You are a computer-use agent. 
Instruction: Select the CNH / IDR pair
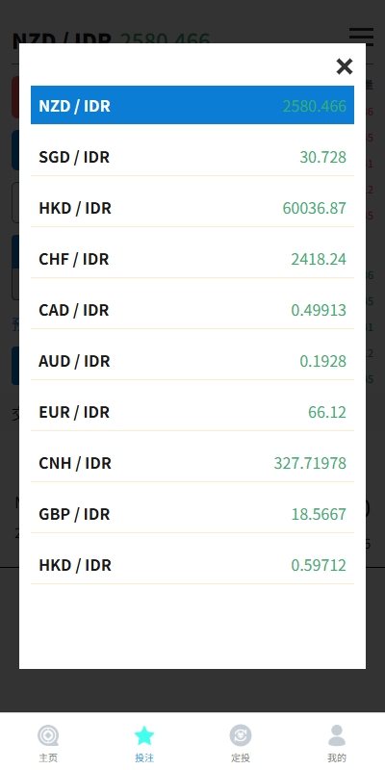(192, 463)
